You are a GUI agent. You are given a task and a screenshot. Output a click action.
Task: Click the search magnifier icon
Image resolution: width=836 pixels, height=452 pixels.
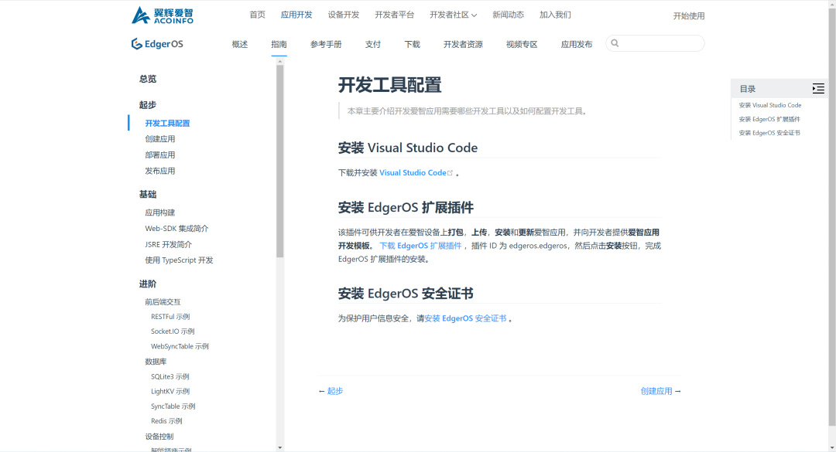click(615, 43)
